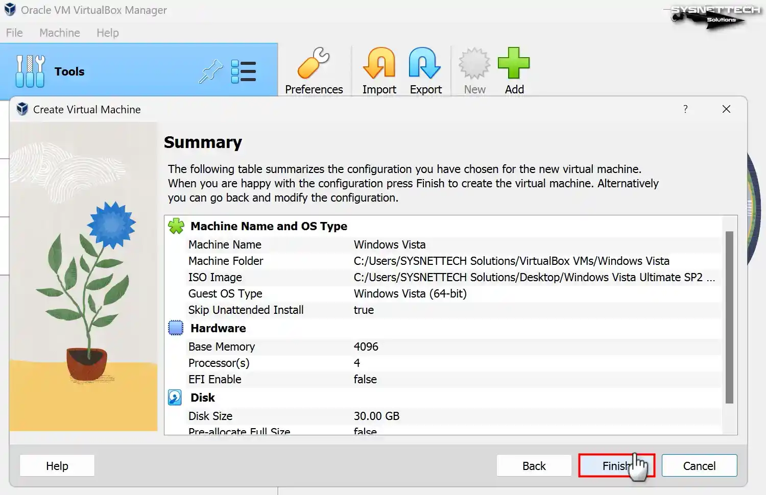Click the Tools pin icon
The height and width of the screenshot is (495, 766).
point(210,71)
